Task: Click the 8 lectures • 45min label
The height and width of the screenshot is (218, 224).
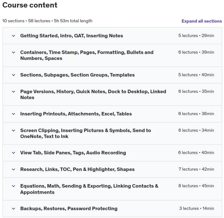Action: [196, 186]
